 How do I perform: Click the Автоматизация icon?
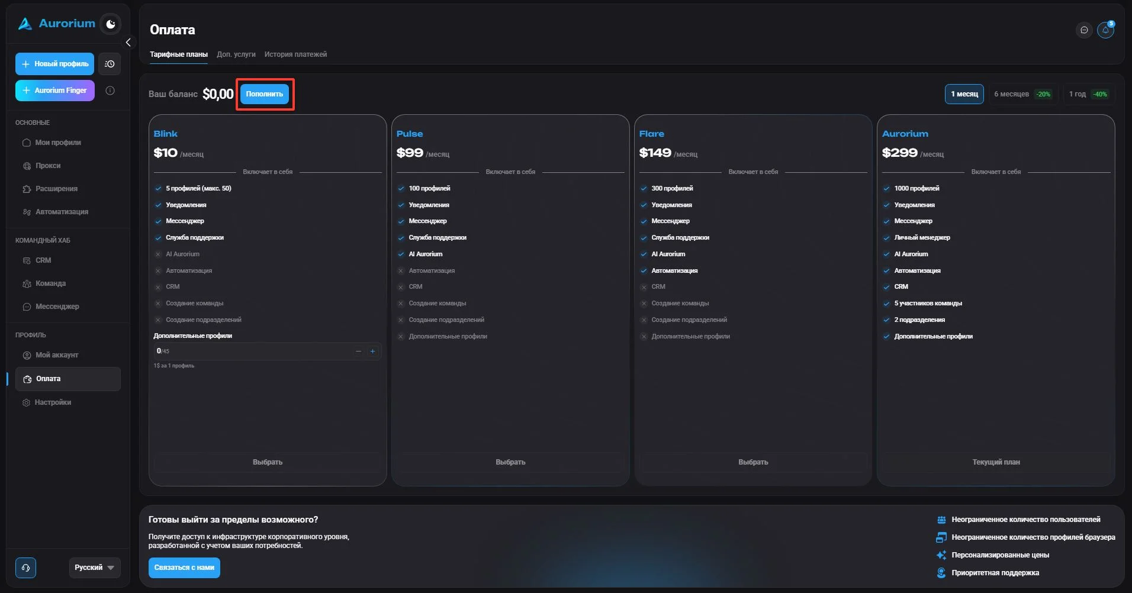click(x=27, y=212)
